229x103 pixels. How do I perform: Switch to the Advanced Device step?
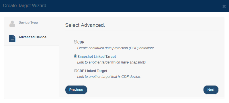(32, 38)
